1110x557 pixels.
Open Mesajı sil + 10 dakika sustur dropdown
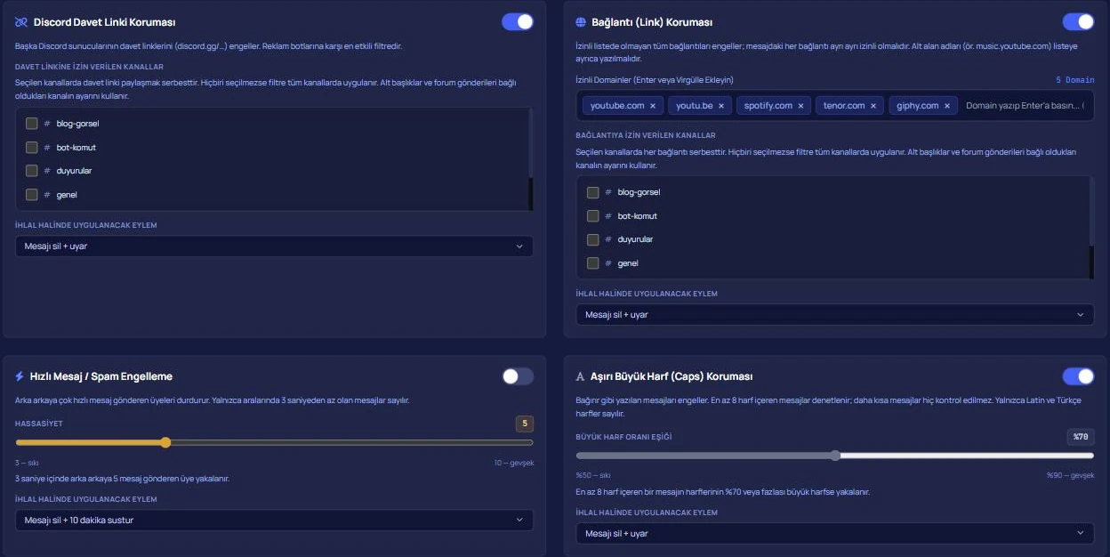click(274, 520)
